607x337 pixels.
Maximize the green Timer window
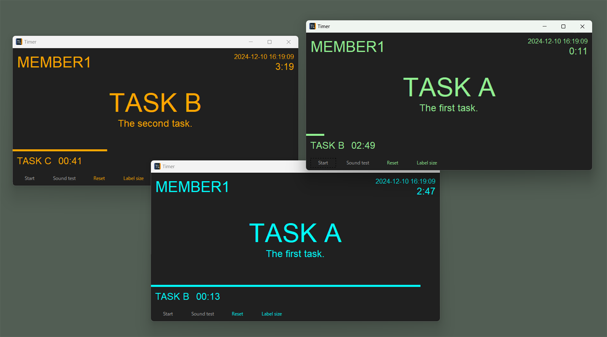(x=563, y=26)
